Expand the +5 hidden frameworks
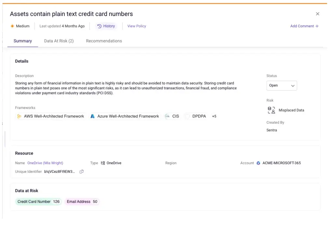330x225 pixels. click(x=214, y=116)
